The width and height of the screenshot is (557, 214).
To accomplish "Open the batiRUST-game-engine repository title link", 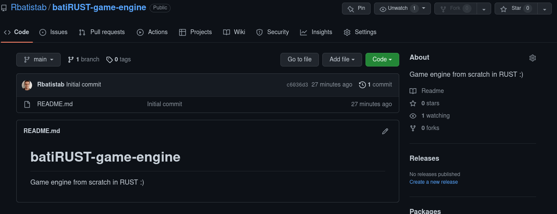I will (99, 8).
